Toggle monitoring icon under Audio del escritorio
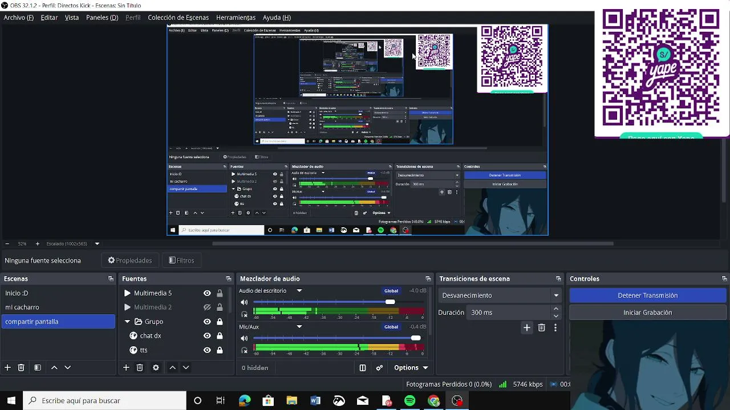 point(245,314)
